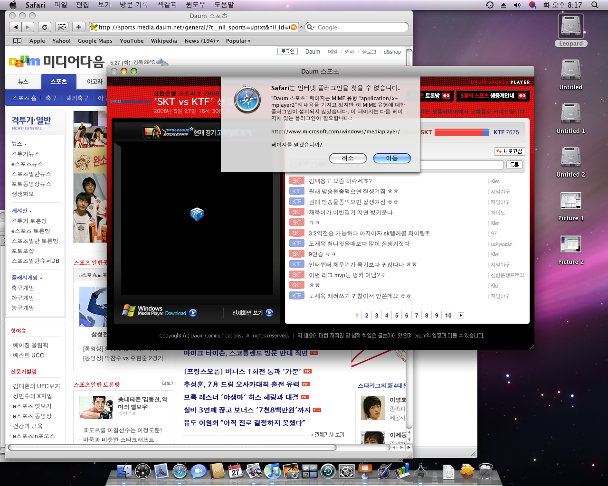
Task: Collapse the 게시판 sidebar section
Action: tap(22, 211)
